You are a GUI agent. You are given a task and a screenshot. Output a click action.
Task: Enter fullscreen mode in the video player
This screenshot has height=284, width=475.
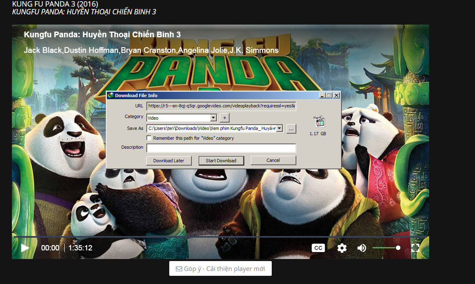(415, 248)
